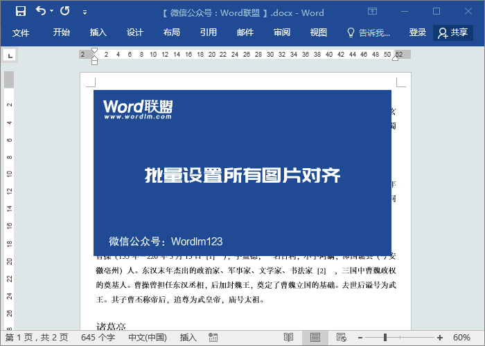
Task: Open Customize Quick Access Toolbar dropdown
Action: coord(85,12)
